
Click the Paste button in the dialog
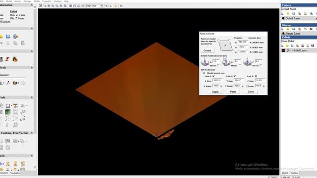tap(233, 91)
